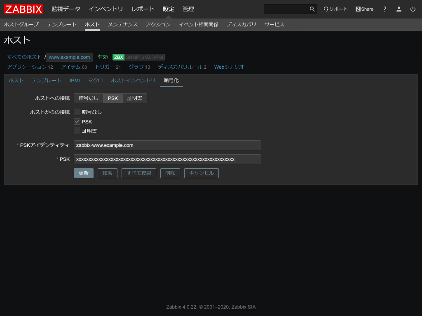Click the JMX availability badge

(x=146, y=57)
